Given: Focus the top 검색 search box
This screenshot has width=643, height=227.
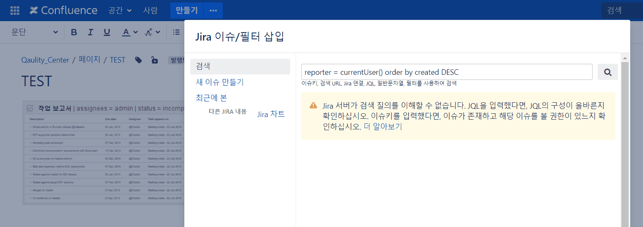Looking at the screenshot, I should click(622, 11).
